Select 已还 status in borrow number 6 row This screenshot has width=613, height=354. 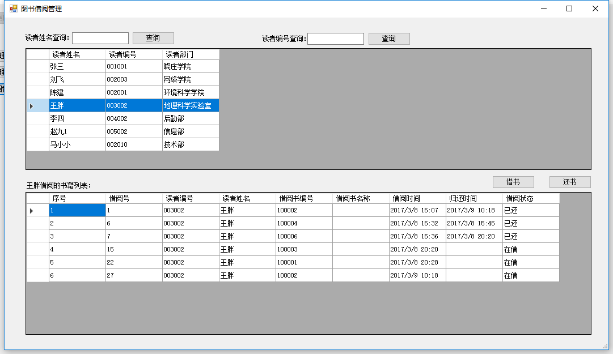tap(531, 223)
